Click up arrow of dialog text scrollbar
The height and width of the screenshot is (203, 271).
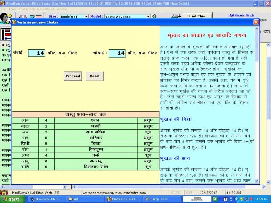(x=257, y=29)
